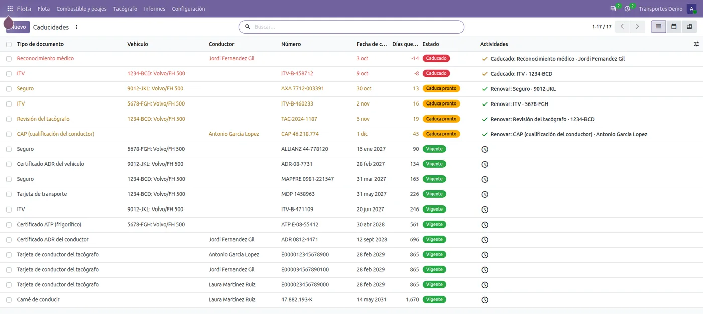Open the Flota app brand link
703x314 pixels.
pos(24,9)
